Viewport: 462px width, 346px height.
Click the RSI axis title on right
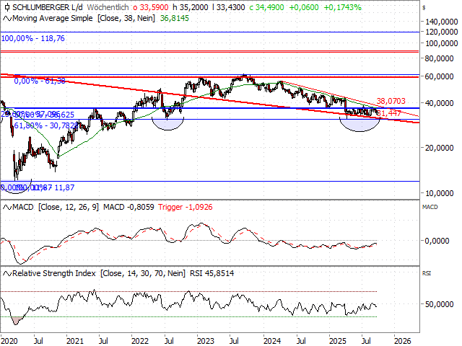[427, 273]
